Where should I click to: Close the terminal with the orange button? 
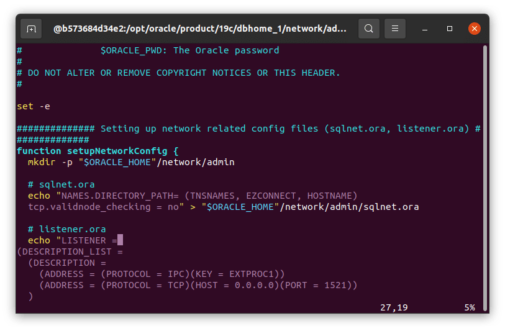[x=474, y=29]
